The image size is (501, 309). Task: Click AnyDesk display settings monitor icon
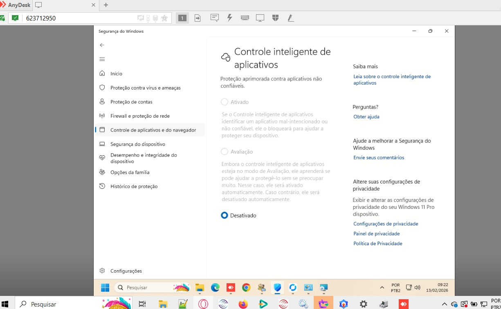tap(260, 18)
